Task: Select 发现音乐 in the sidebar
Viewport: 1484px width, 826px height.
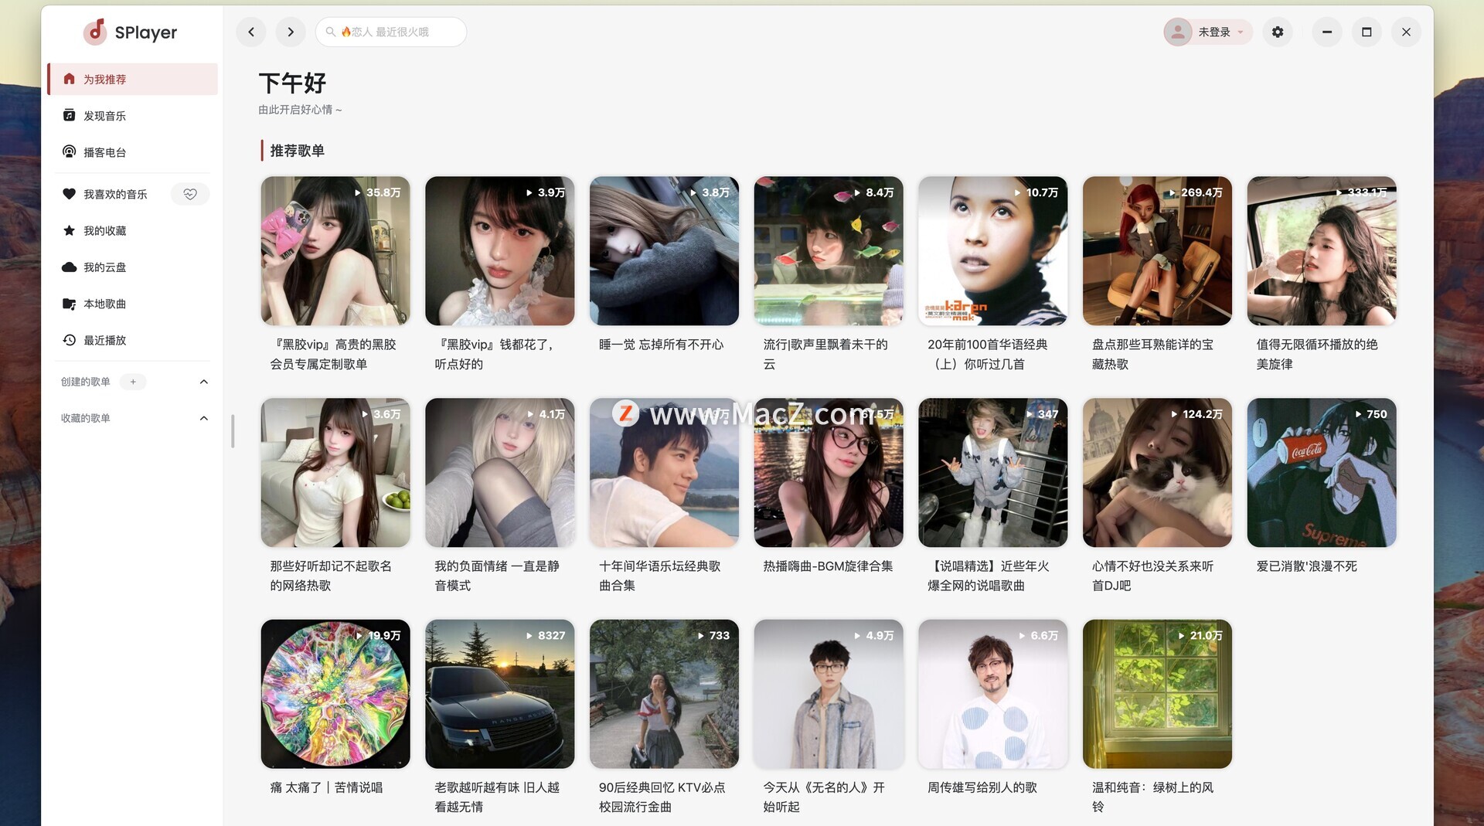Action: click(x=104, y=116)
